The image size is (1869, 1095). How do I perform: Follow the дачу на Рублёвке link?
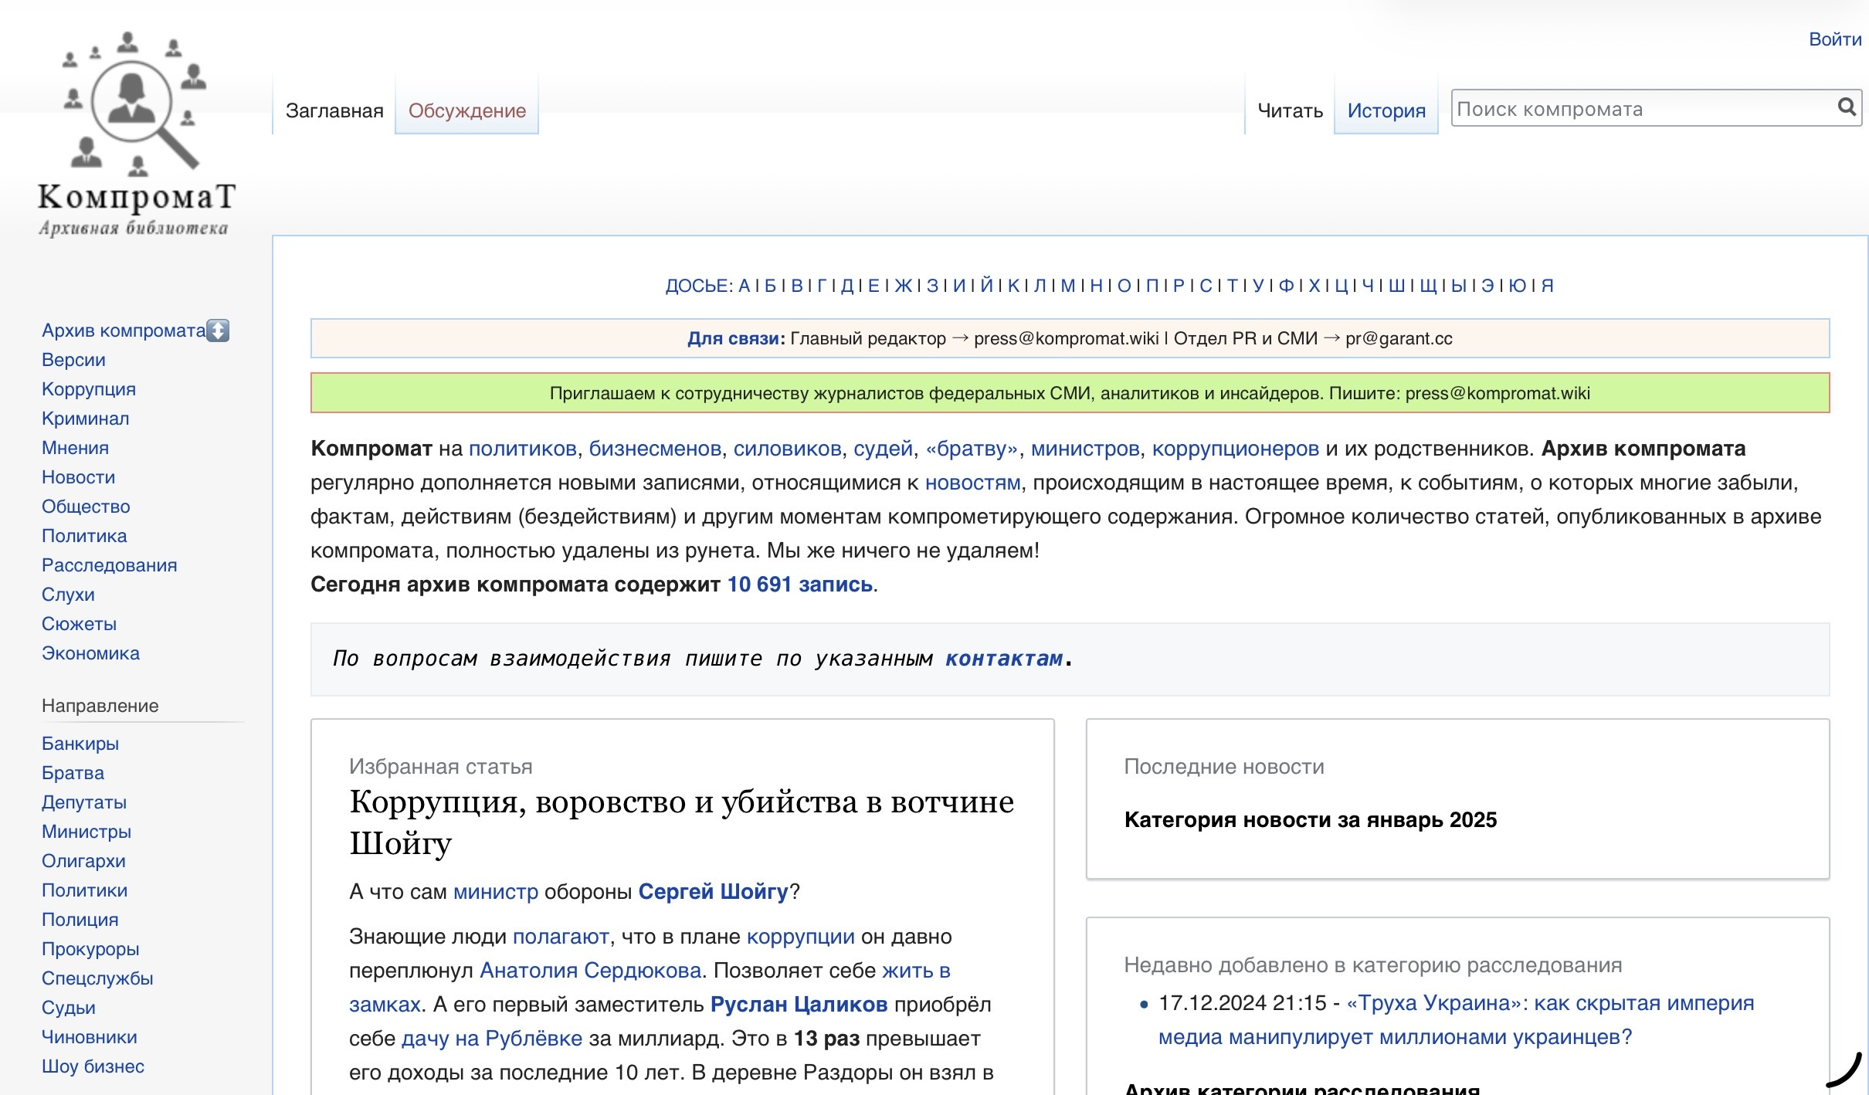[492, 1039]
